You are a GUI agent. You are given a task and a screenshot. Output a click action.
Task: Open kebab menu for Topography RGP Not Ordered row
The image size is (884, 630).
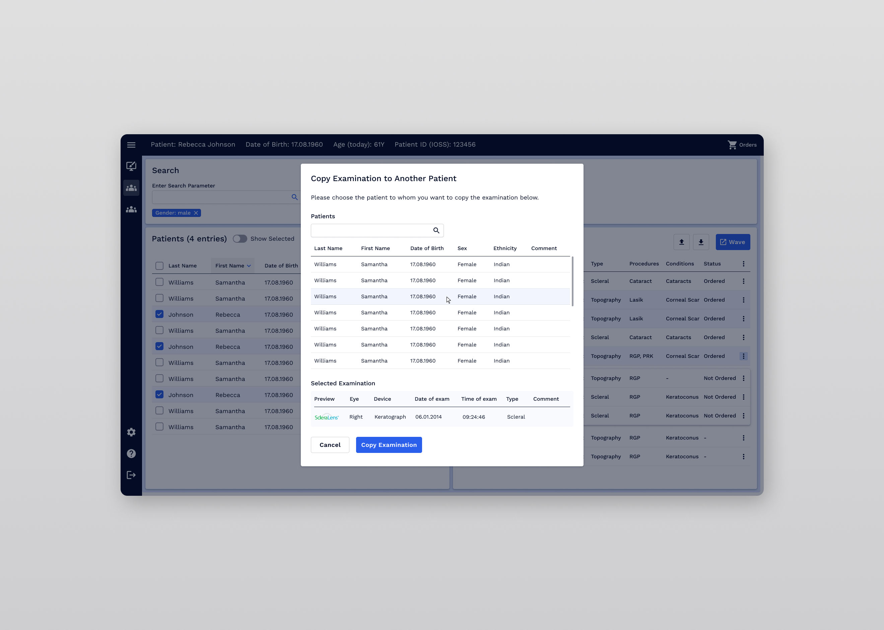click(x=743, y=378)
